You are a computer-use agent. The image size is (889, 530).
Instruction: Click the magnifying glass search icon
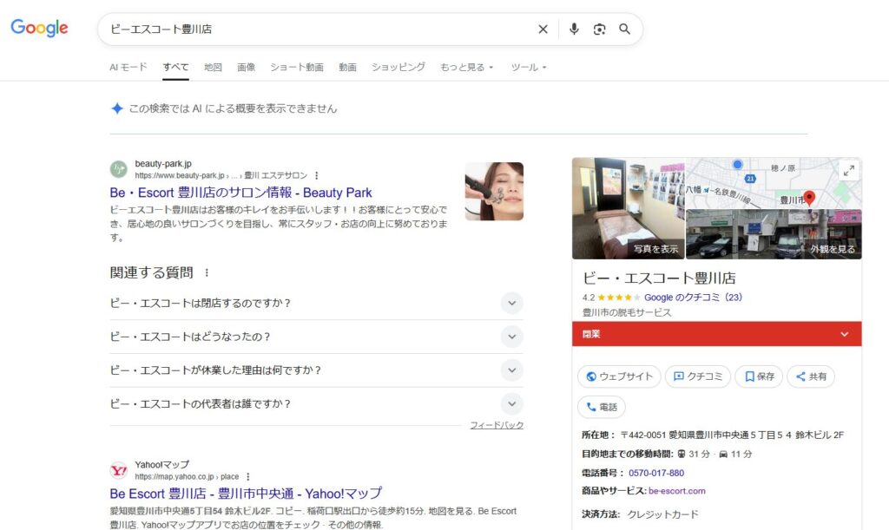(624, 29)
